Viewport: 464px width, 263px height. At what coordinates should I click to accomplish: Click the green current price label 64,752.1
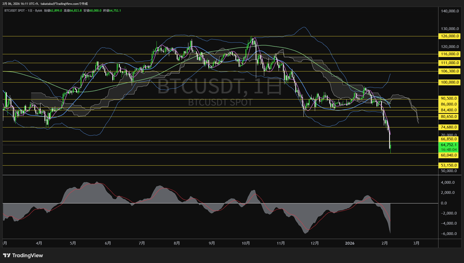click(x=449, y=145)
